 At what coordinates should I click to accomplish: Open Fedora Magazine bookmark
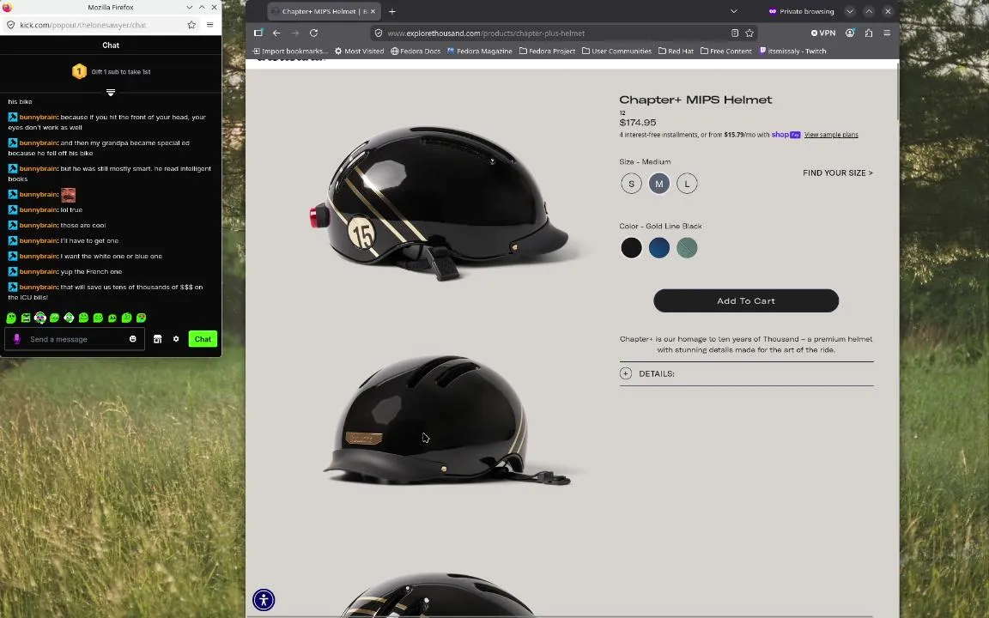[x=479, y=51]
